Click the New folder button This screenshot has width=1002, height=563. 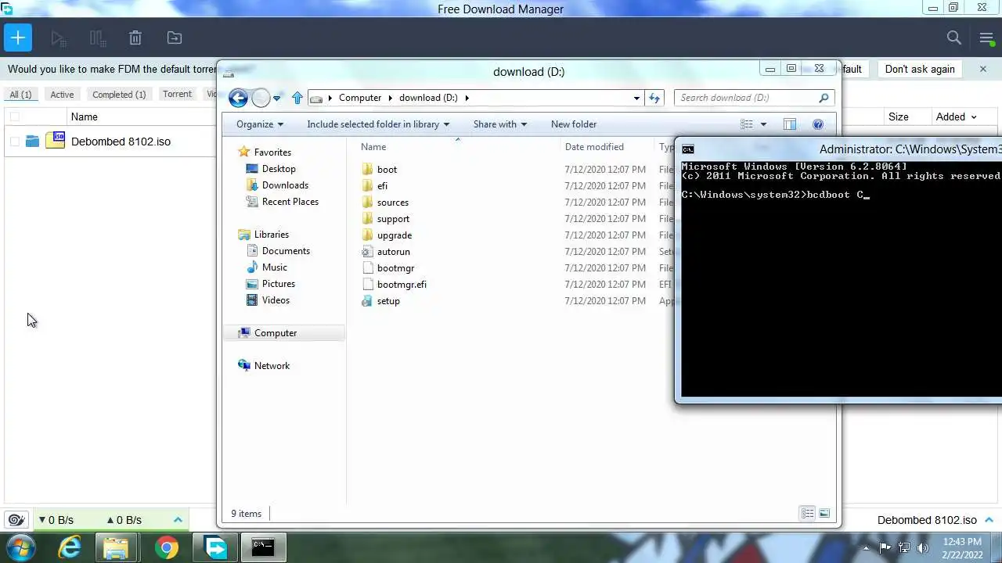coord(574,124)
